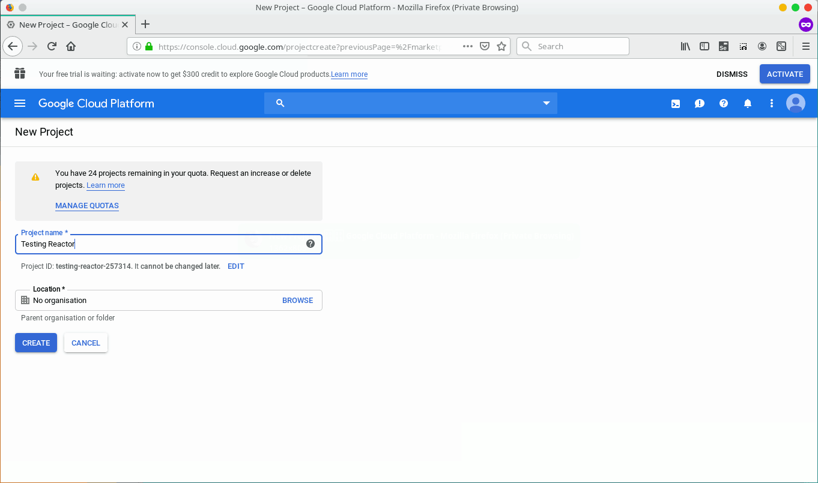Go back to the previous page
Screen dimensions: 818x483
point(13,46)
